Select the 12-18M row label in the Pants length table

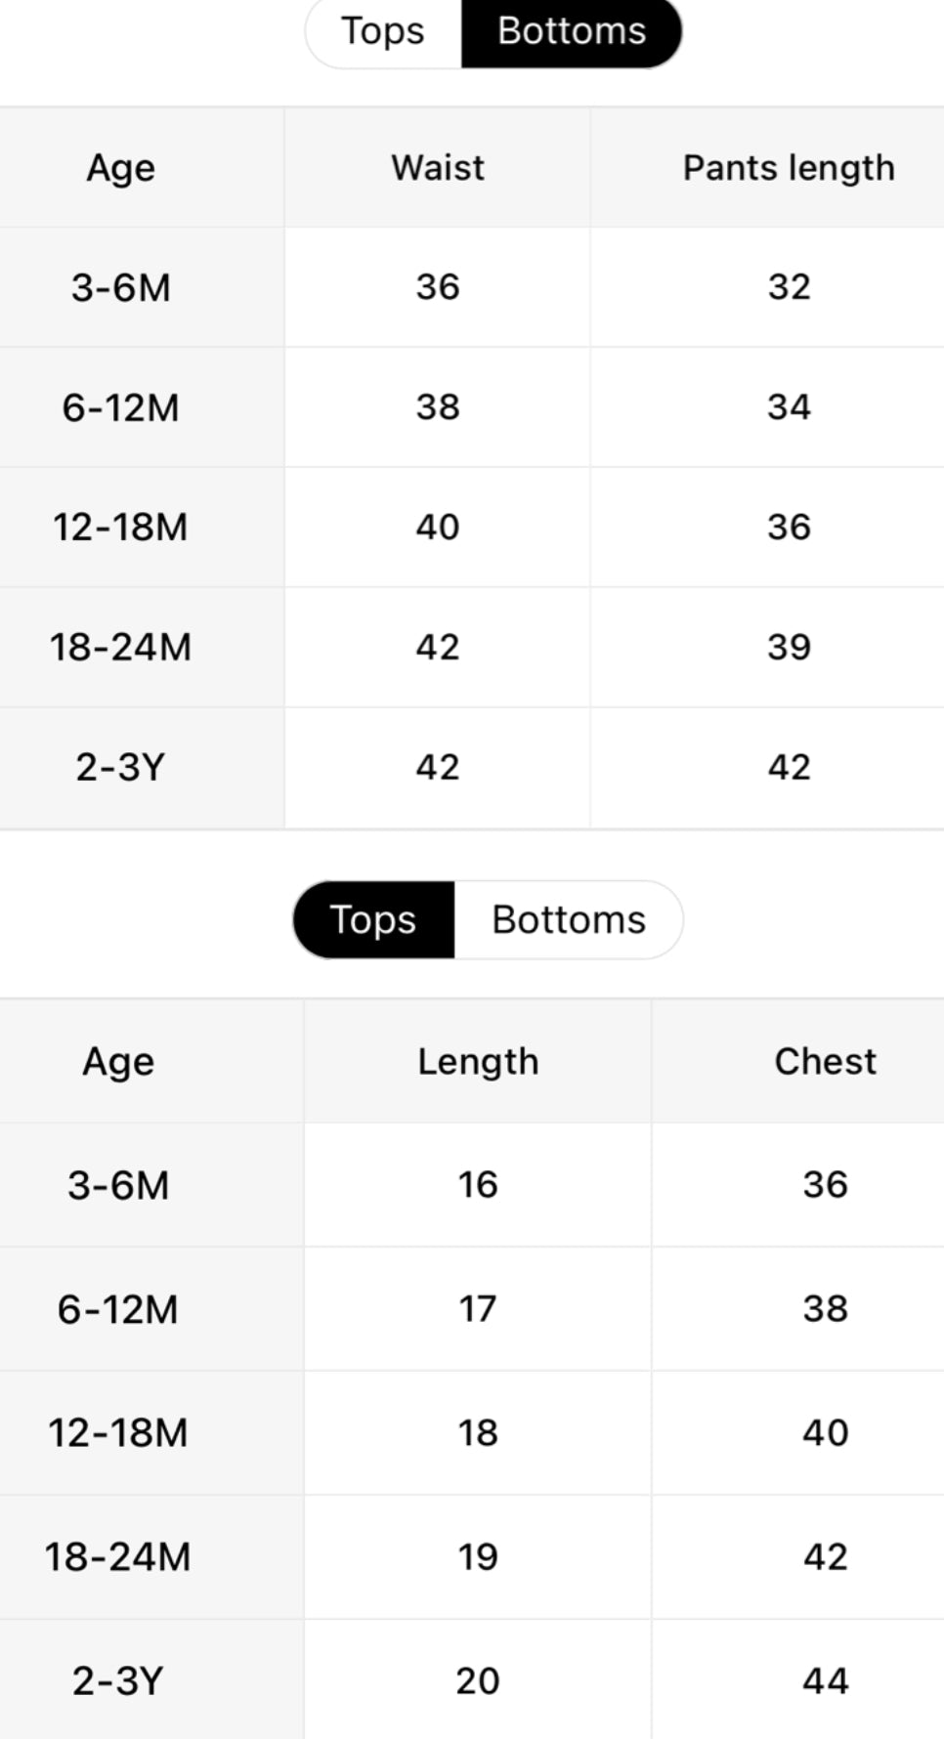click(x=121, y=528)
